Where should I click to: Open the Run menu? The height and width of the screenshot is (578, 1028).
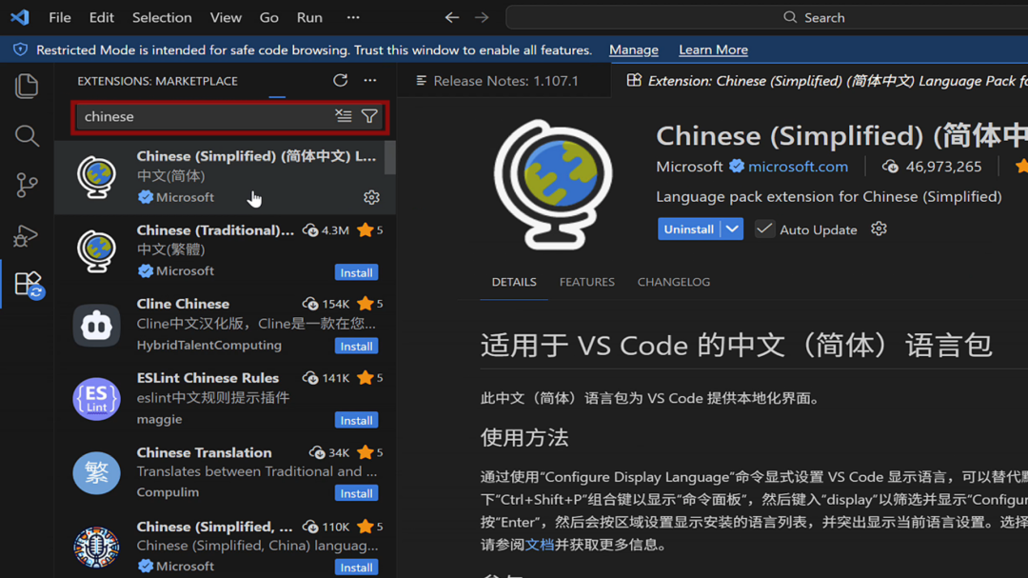(309, 17)
